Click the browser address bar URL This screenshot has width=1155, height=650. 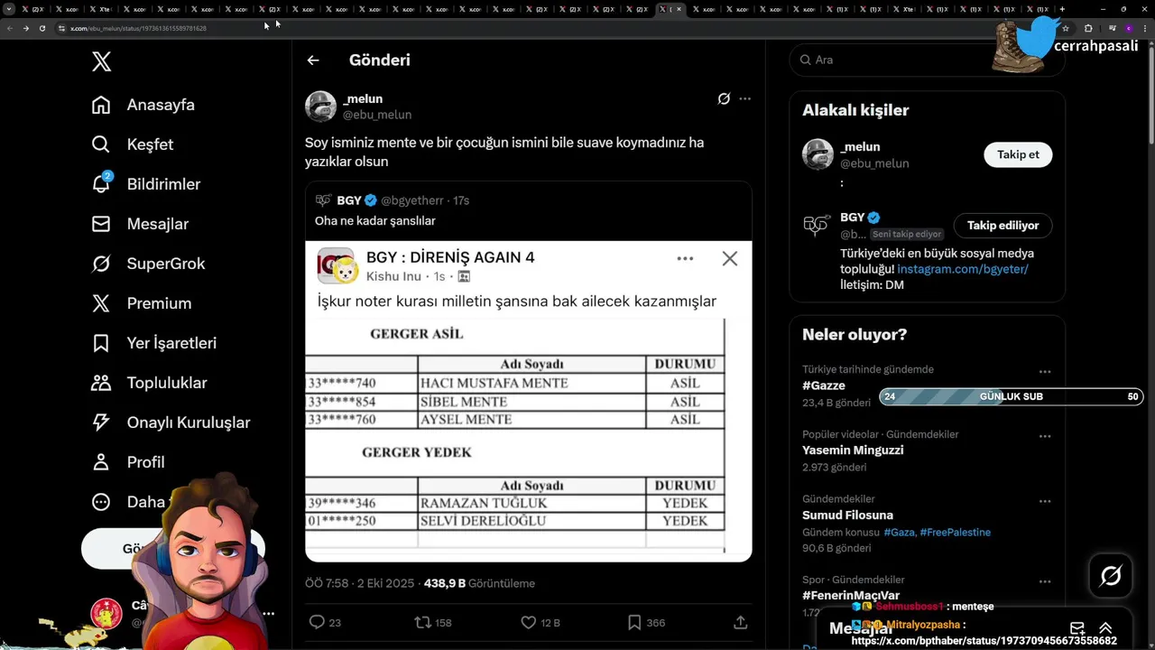point(138,28)
